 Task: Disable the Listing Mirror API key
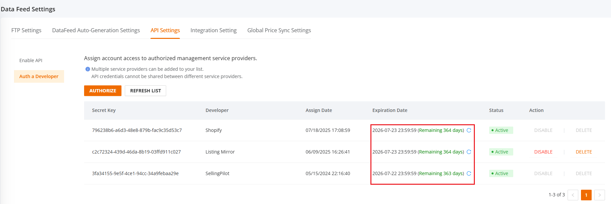(543, 152)
